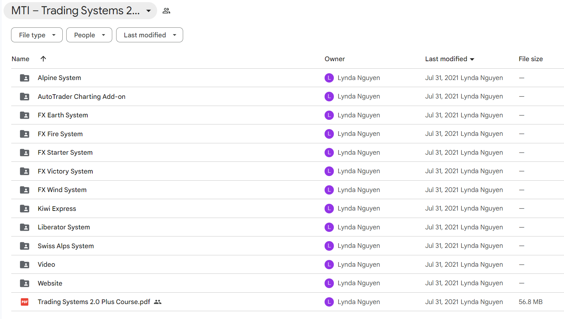The height and width of the screenshot is (319, 564).
Task: Click the FX Earth System folder icon
Action: (25, 115)
